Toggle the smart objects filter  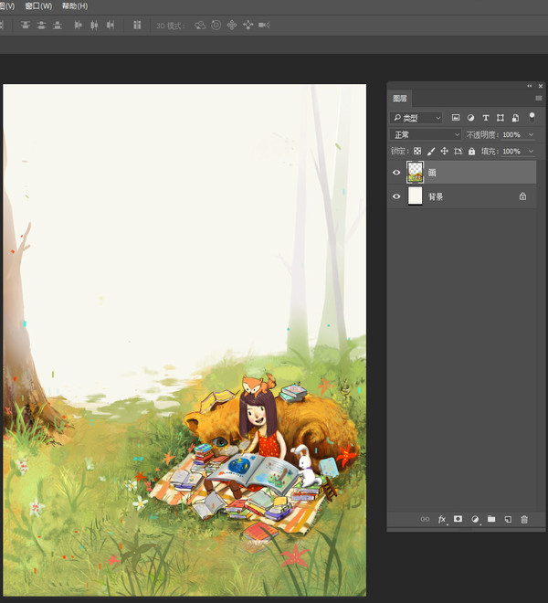coord(516,118)
